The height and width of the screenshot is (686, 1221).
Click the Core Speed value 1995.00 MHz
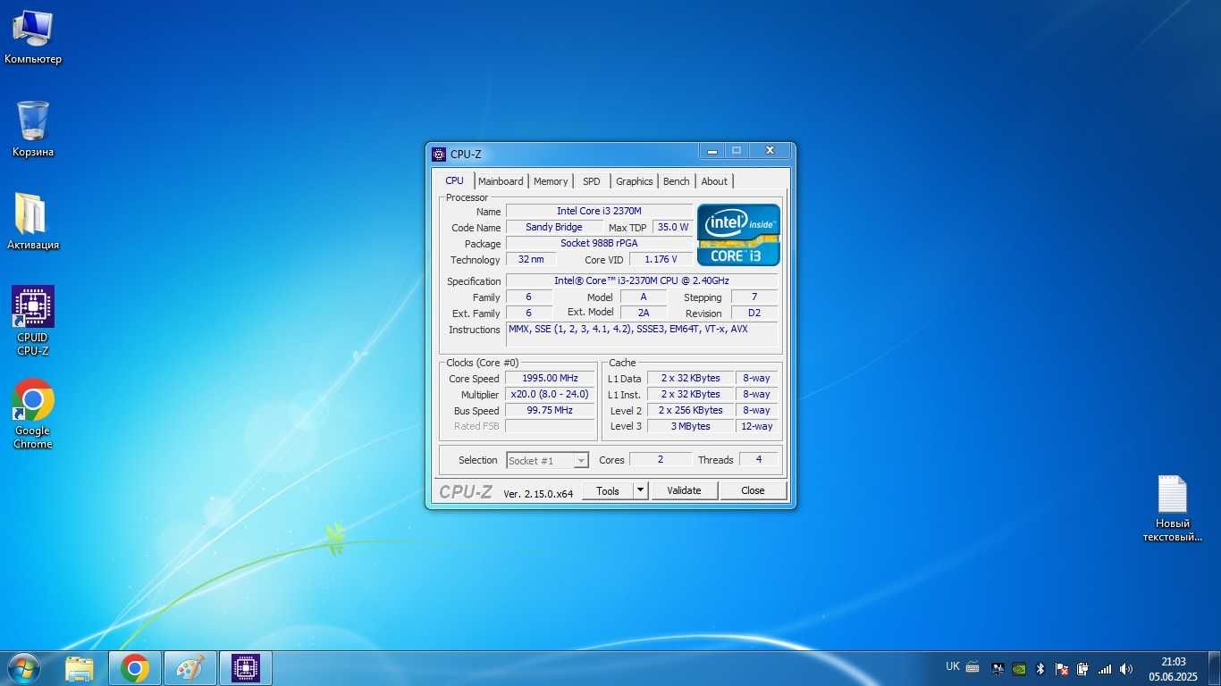[x=550, y=378]
